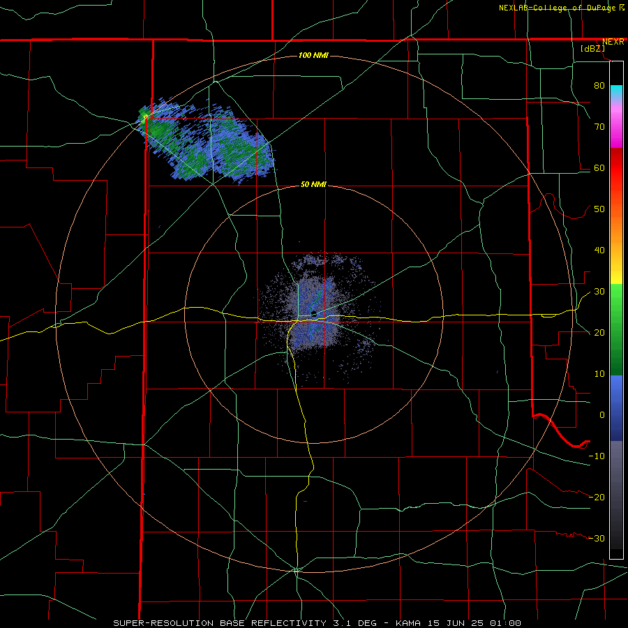Select the 0 value on the dBZ scale
628x628 pixels.
pyautogui.click(x=602, y=415)
